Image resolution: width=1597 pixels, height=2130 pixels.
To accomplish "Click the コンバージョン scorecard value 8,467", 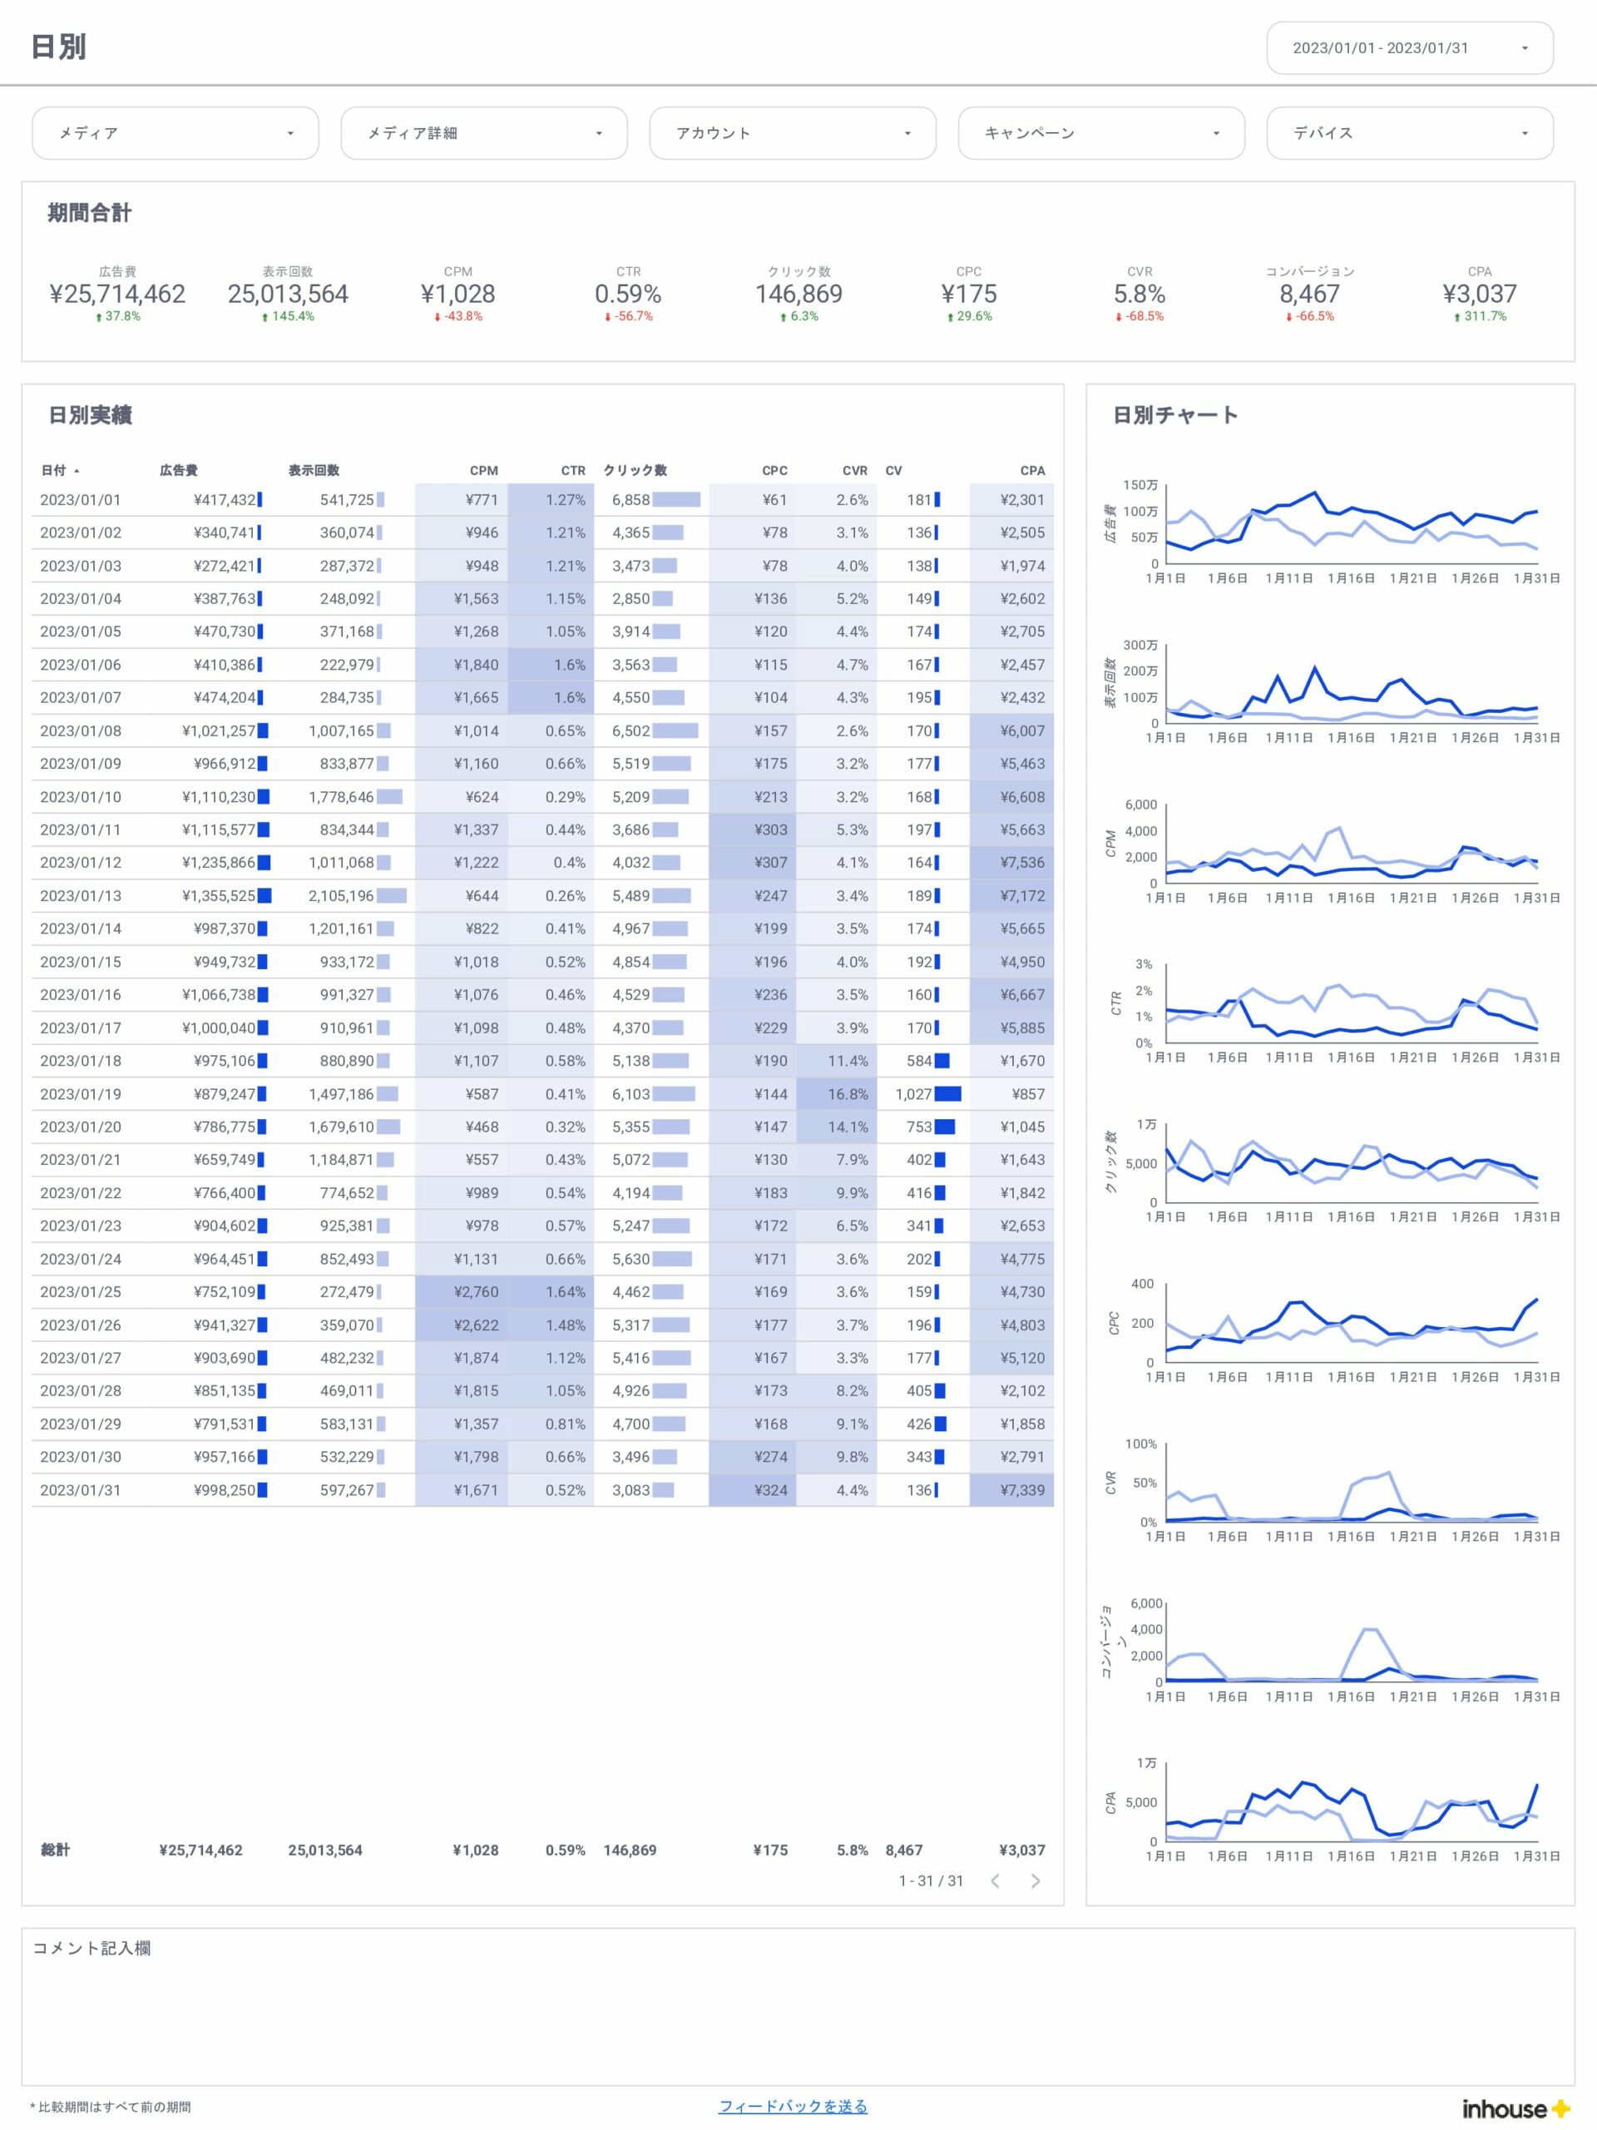I will click(x=1309, y=294).
